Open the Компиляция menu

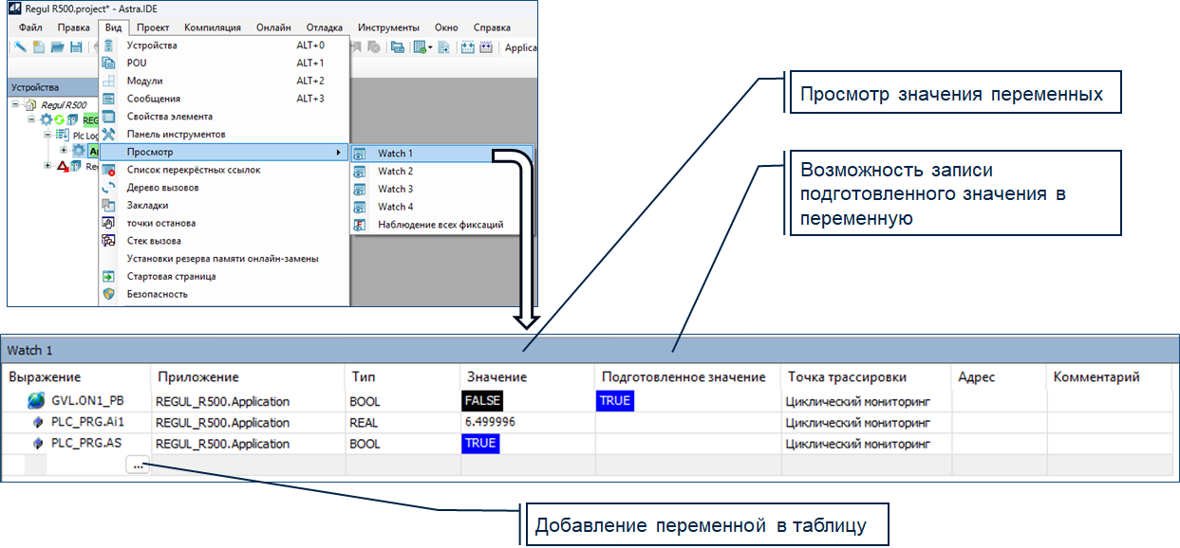[x=212, y=27]
